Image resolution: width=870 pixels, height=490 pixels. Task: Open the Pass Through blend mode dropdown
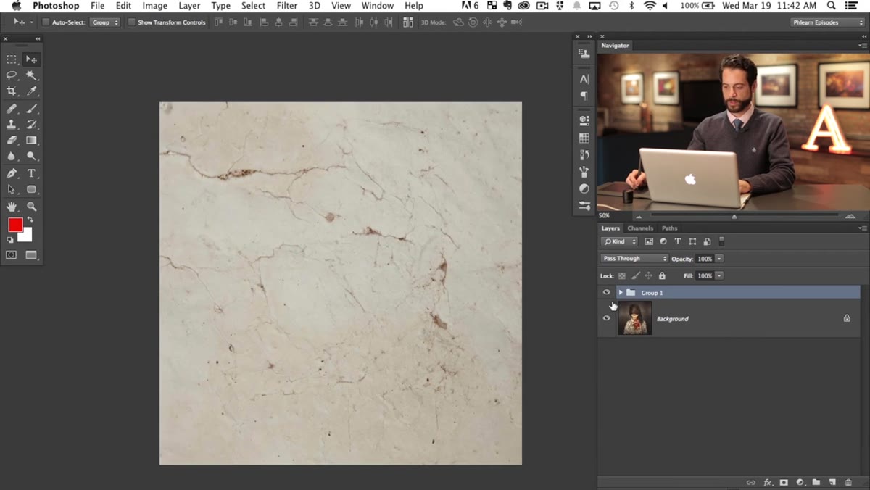634,259
